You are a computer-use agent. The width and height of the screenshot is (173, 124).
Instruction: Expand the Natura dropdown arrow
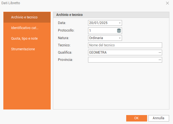point(120,38)
